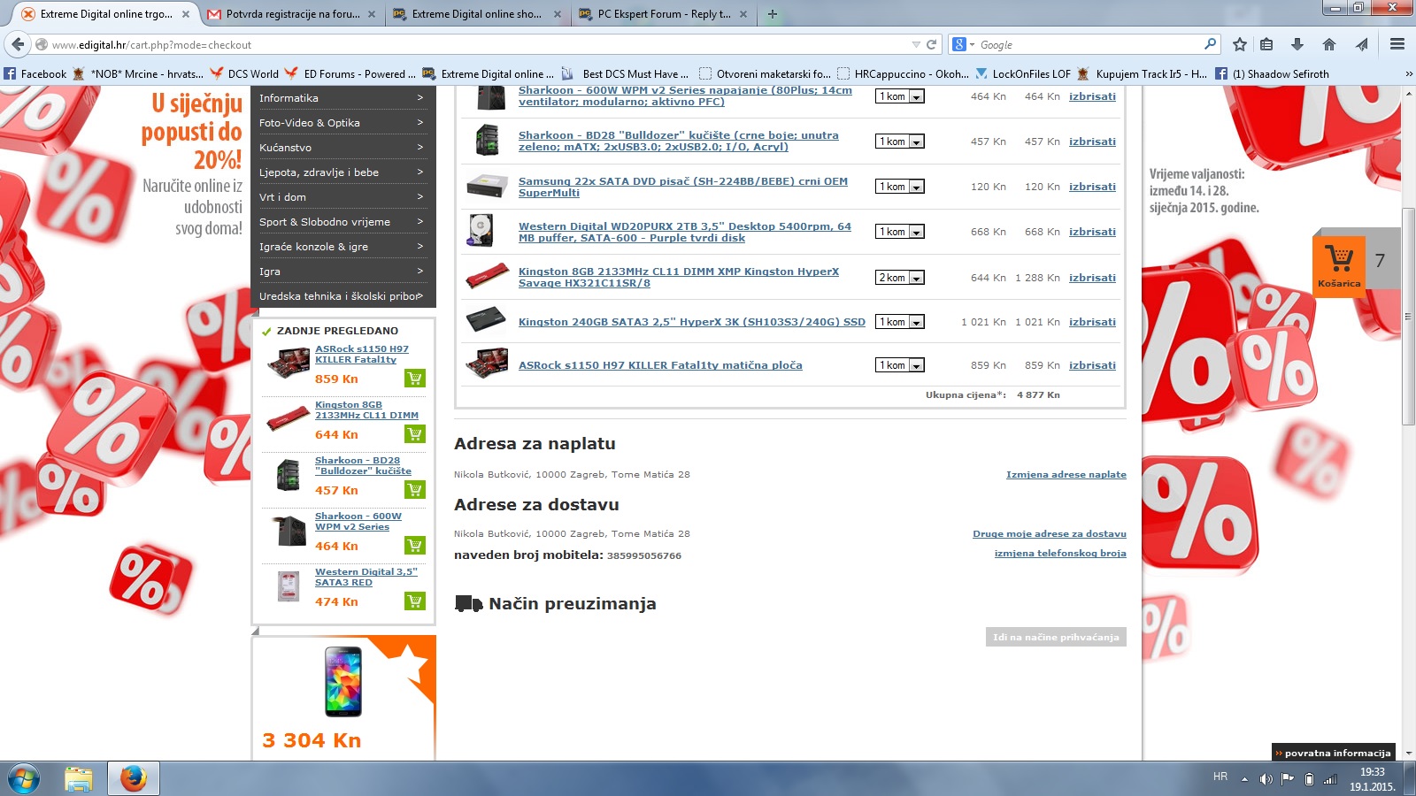
Task: Click the Idi na načine prihvaćanja button
Action: point(1056,637)
